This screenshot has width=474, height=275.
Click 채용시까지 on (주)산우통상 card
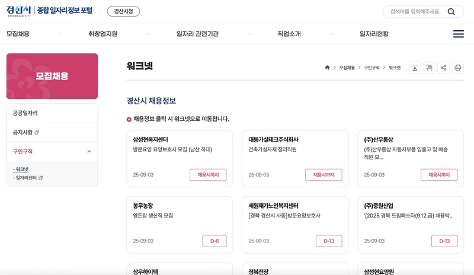tap(439, 175)
